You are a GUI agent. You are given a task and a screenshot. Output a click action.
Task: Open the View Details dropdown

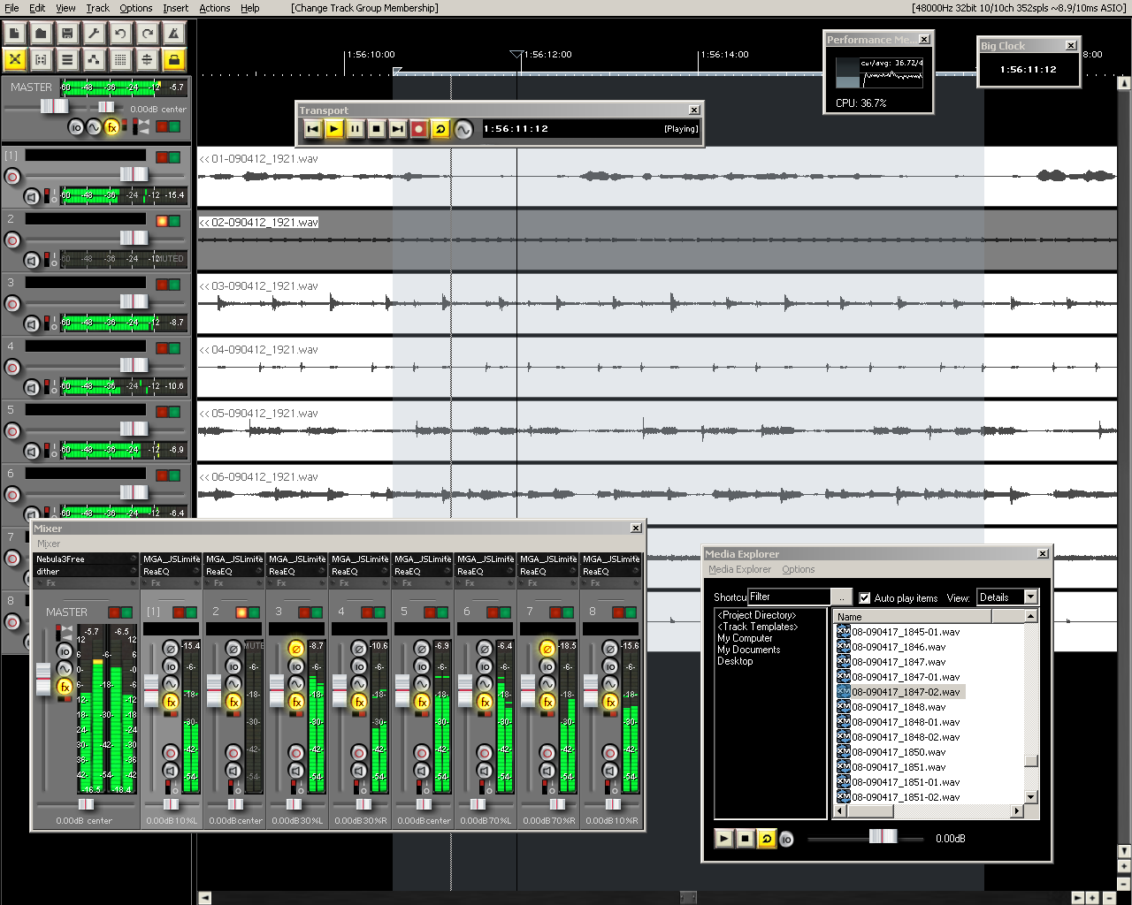1030,597
